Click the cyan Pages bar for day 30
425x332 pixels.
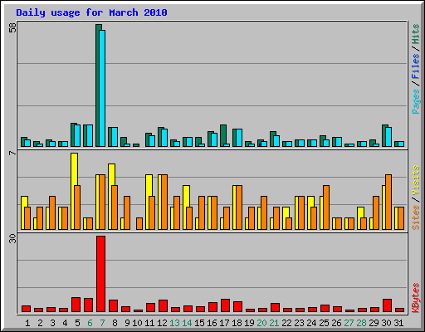[388, 137]
